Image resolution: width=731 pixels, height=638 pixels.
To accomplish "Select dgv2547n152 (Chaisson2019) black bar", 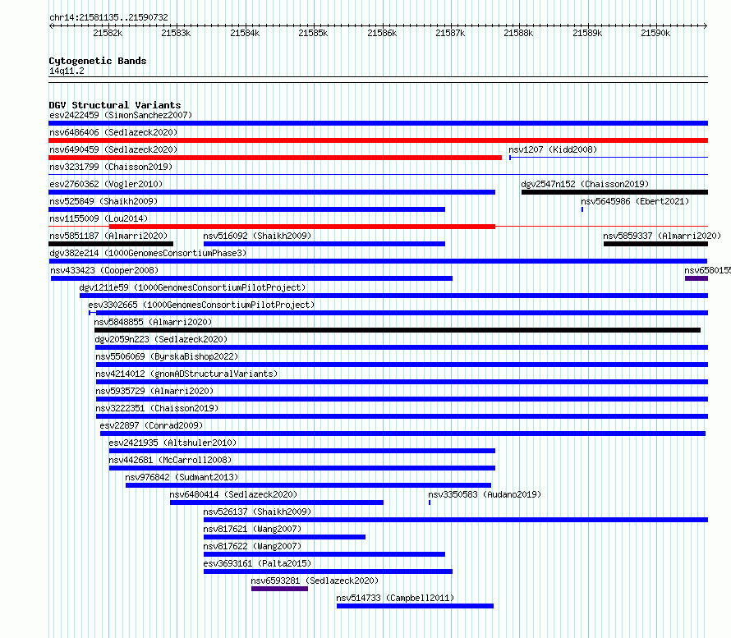I will point(614,192).
